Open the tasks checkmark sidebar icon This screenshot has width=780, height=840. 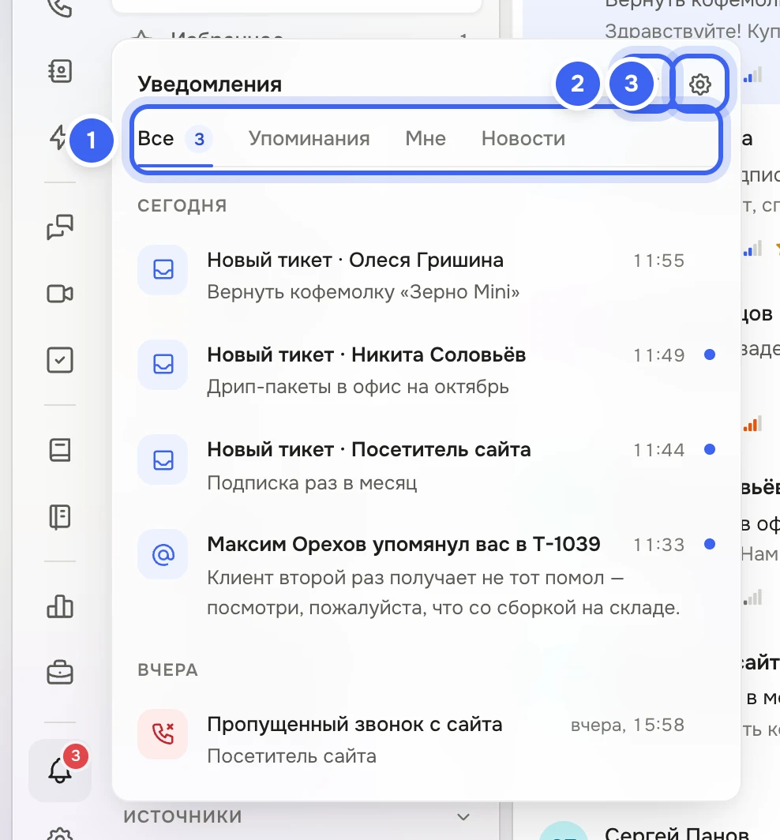pyautogui.click(x=60, y=360)
